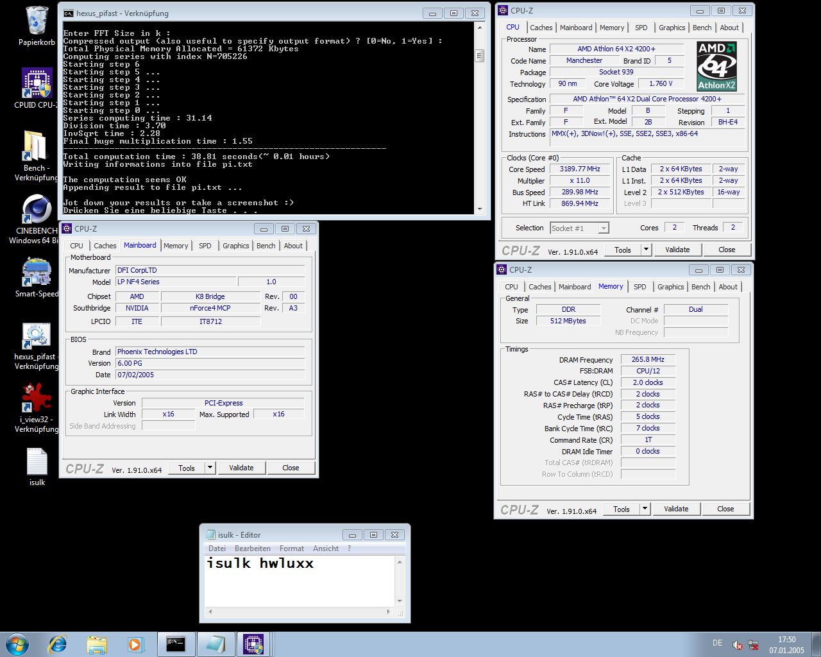This screenshot has width=821, height=657.
Task: Click the Editor horizontal scrollbar right arrow
Action: coord(389,612)
